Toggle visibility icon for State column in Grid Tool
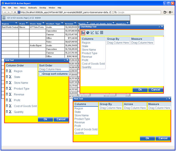This screenshot has height=151, width=176. point(7,77)
